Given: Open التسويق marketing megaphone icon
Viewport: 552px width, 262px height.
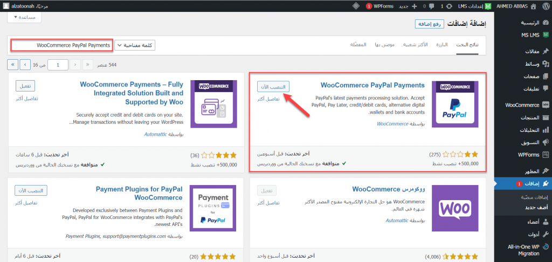Looking at the screenshot, I should pos(546,142).
